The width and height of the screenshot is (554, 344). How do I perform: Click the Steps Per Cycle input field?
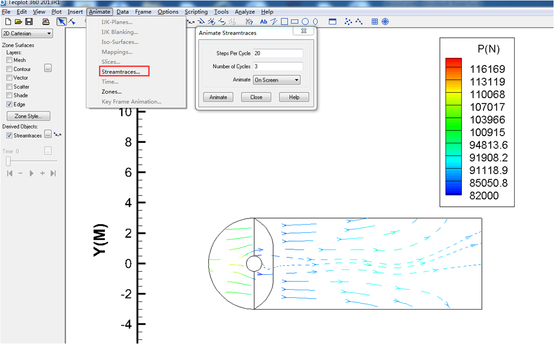point(278,53)
